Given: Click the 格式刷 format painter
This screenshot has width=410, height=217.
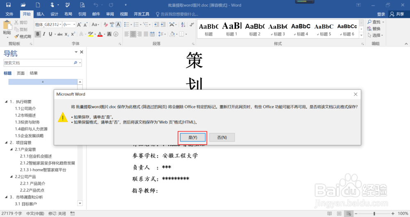Looking at the screenshot, I should 23,36.
